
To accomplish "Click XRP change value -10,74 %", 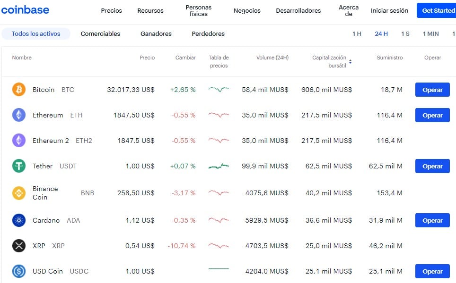I will [x=182, y=246].
